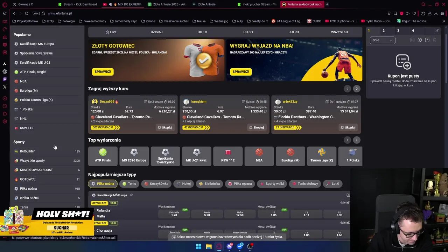The height and width of the screenshot is (252, 448).
Task: Select the Piłka nożna sport chip
Action: pos(103,183)
